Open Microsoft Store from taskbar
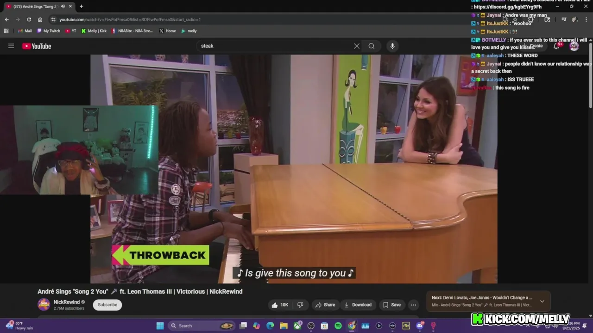The height and width of the screenshot is (333, 593). pos(324,326)
